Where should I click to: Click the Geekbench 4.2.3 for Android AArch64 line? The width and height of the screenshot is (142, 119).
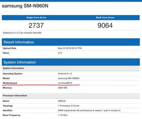[x=22, y=33]
